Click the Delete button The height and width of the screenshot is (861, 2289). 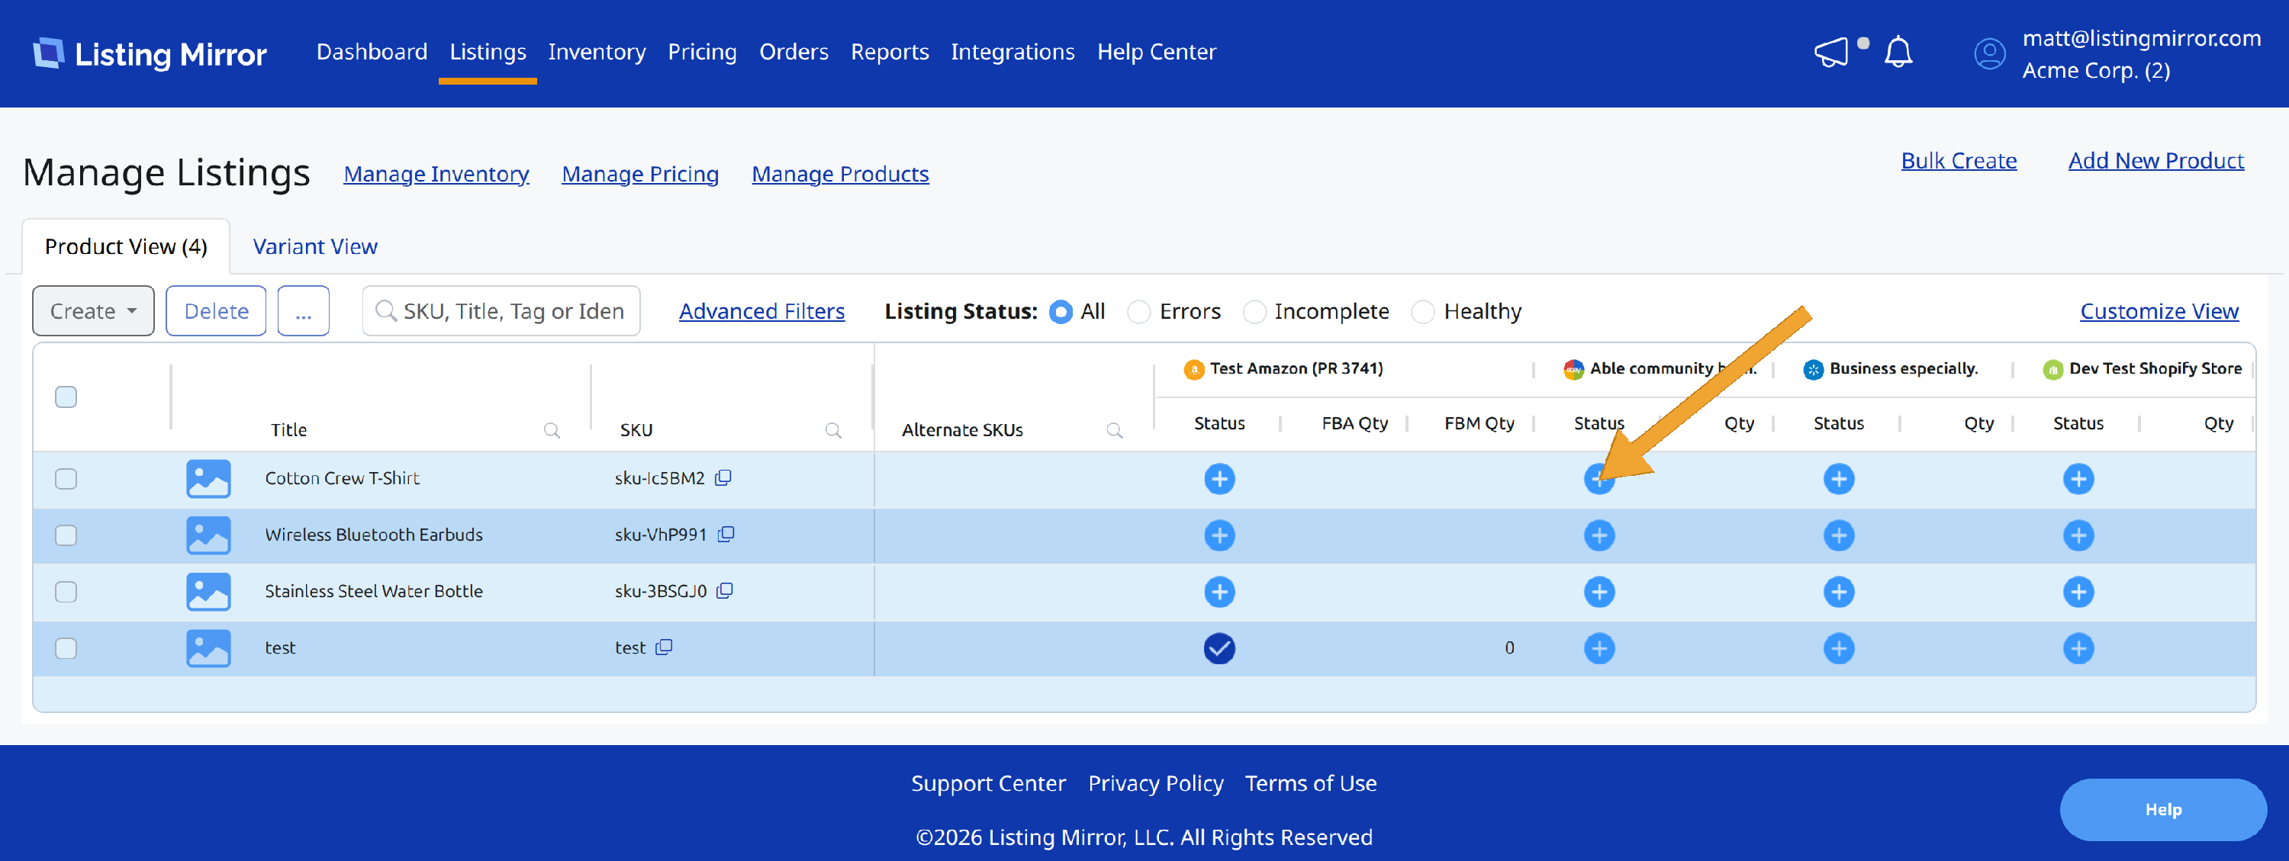coord(216,311)
